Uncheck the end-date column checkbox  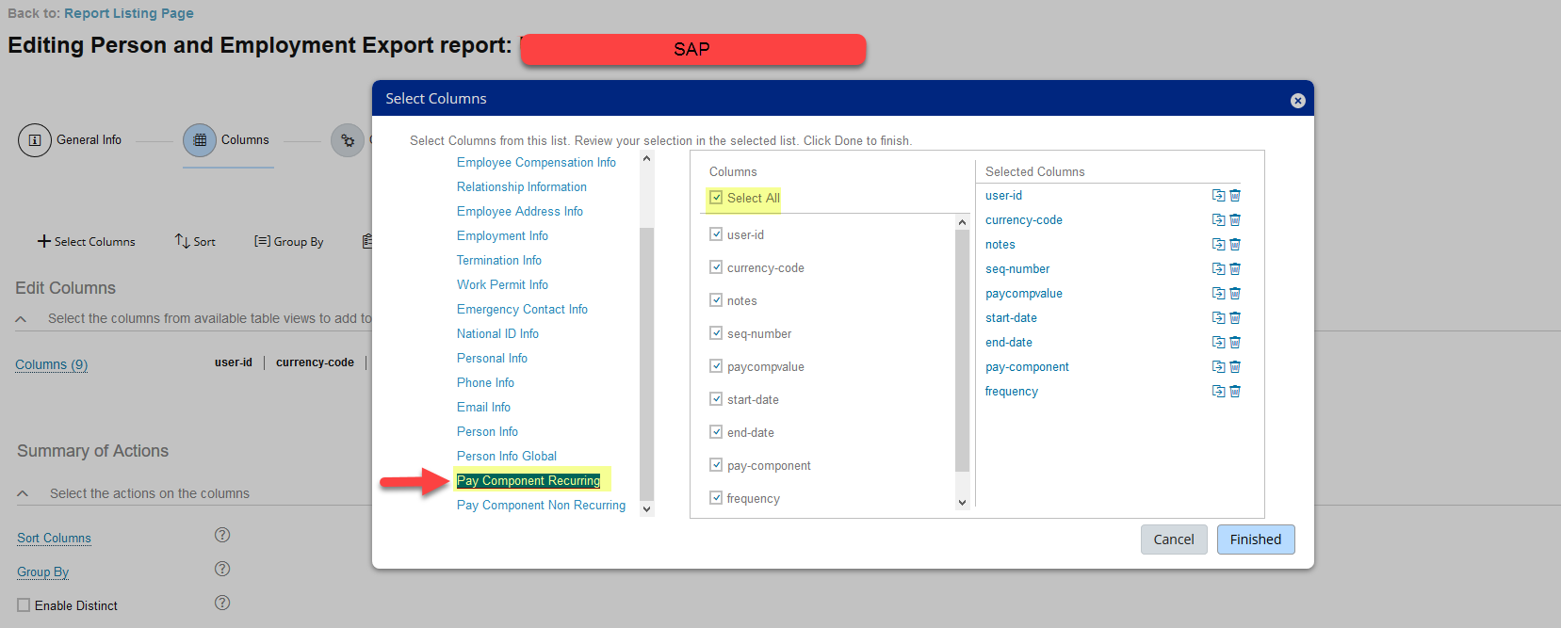pos(716,432)
